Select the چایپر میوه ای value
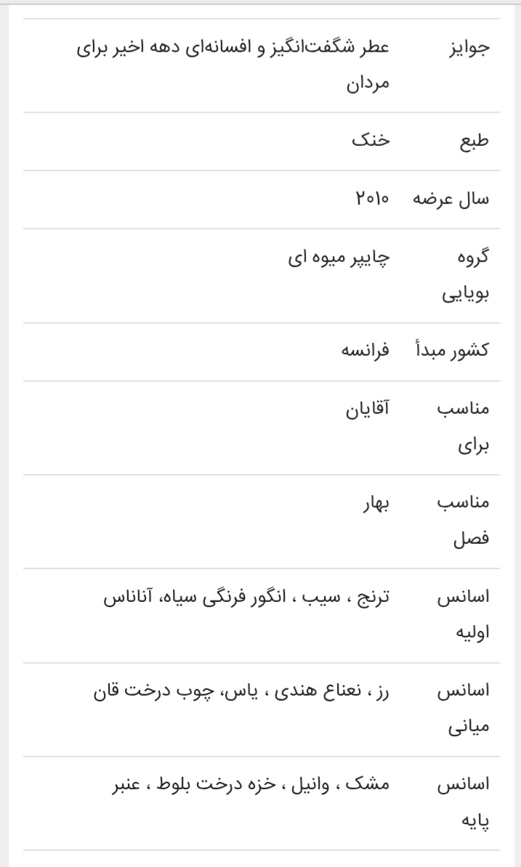 pyautogui.click(x=336, y=258)
